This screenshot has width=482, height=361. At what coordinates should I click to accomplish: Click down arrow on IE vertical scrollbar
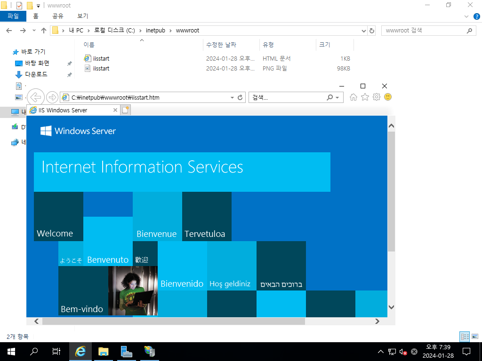click(391, 307)
